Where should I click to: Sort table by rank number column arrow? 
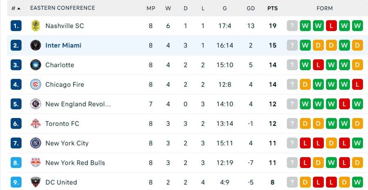(x=19, y=8)
